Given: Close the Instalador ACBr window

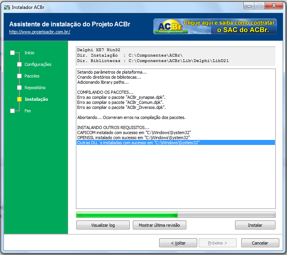Looking at the screenshot, I should [x=274, y=6].
